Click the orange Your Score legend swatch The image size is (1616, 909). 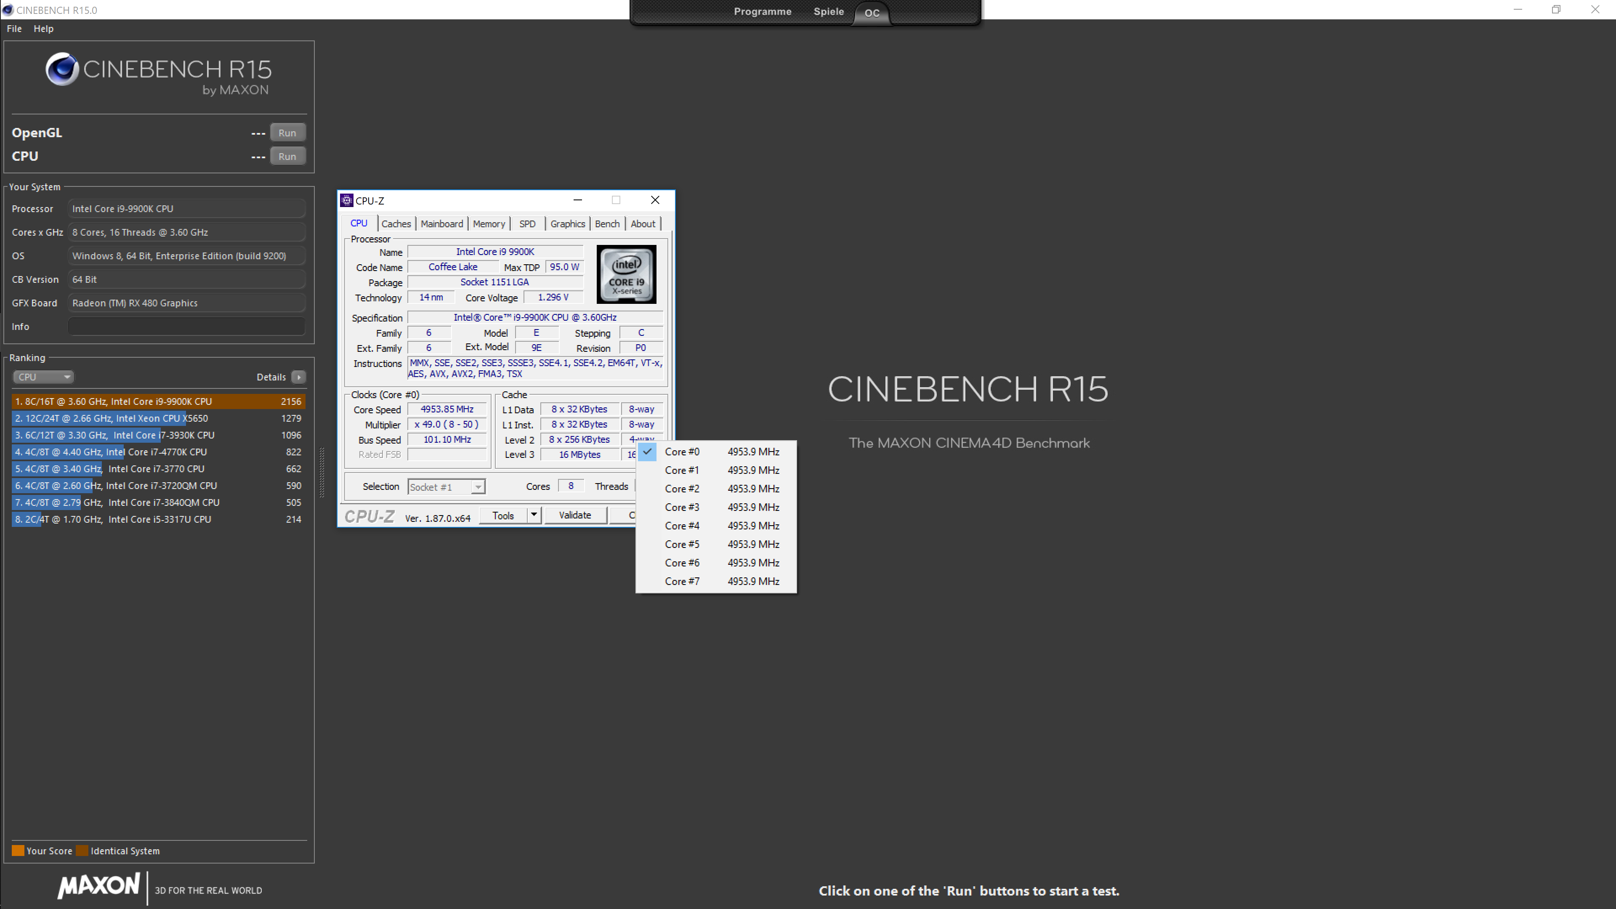pos(18,851)
